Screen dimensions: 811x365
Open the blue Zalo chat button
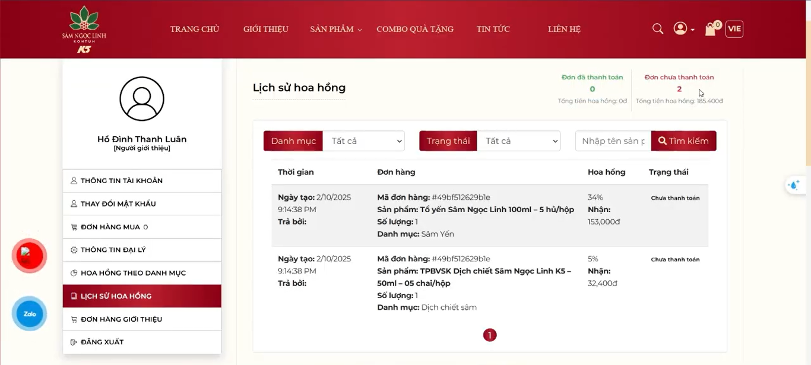pos(29,313)
